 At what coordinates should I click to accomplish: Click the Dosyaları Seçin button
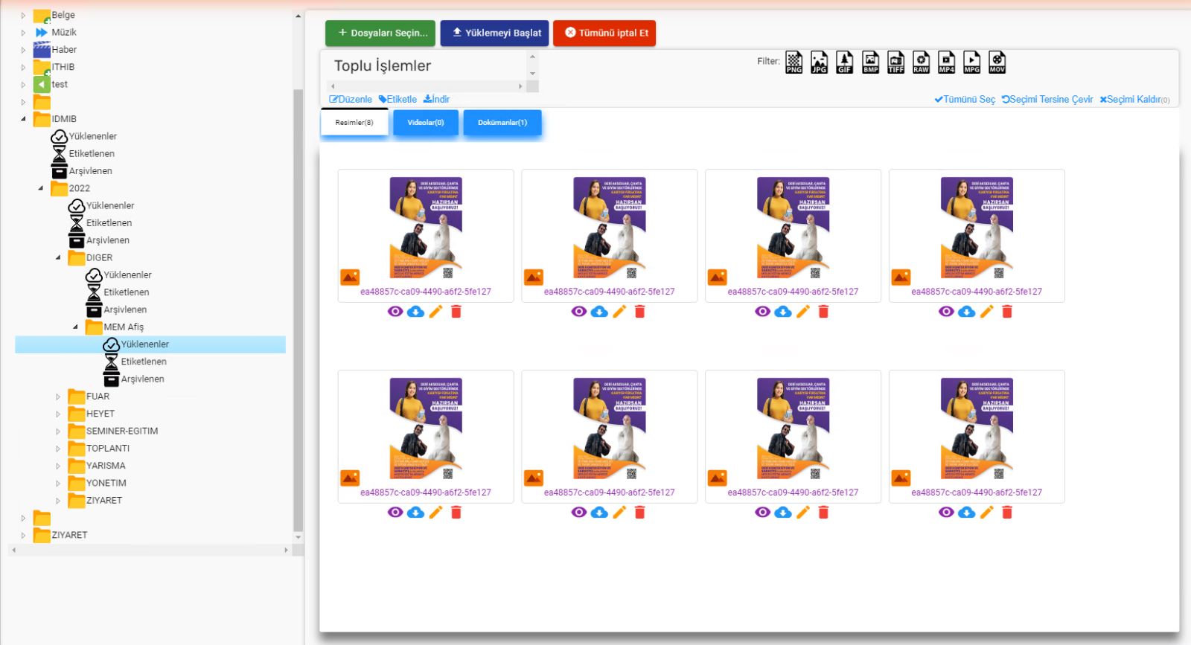[380, 33]
